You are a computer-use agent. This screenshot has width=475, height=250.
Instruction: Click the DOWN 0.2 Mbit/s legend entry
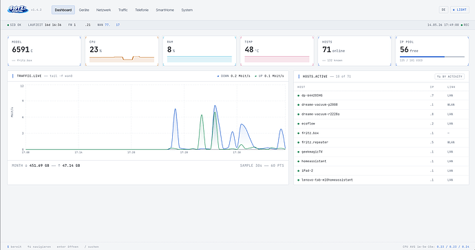[233, 76]
